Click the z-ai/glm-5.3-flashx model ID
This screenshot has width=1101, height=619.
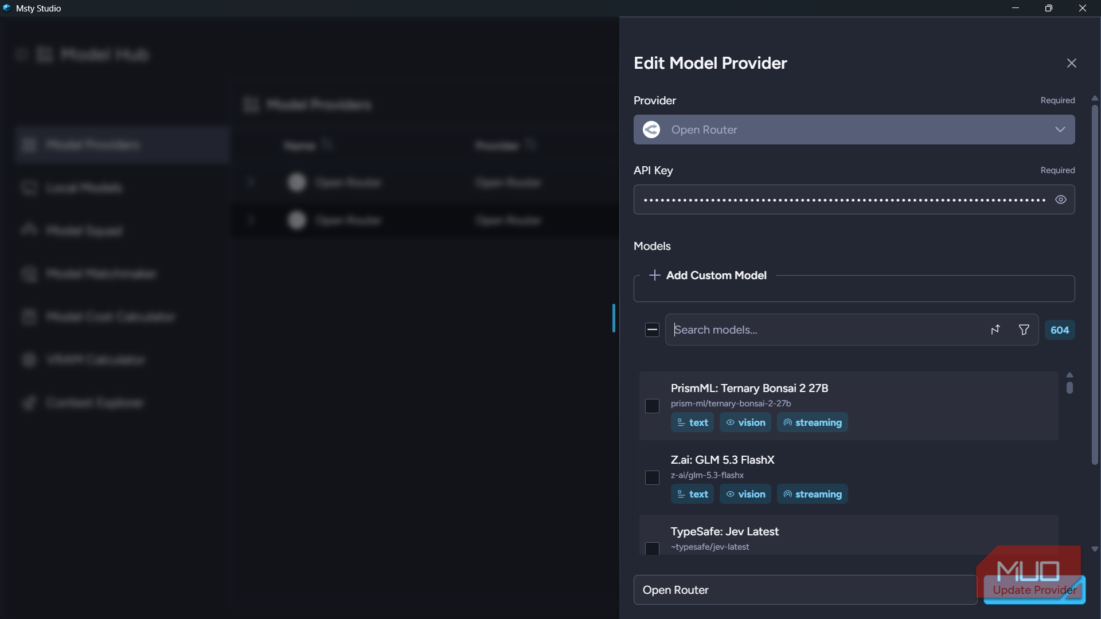(707, 475)
